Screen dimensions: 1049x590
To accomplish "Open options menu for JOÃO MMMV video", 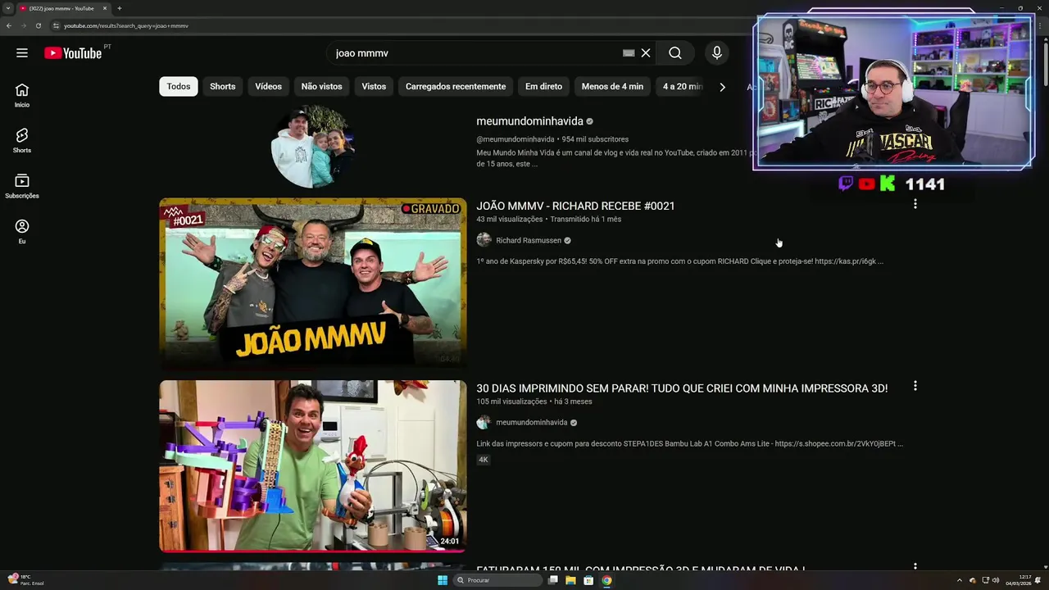I will point(915,204).
